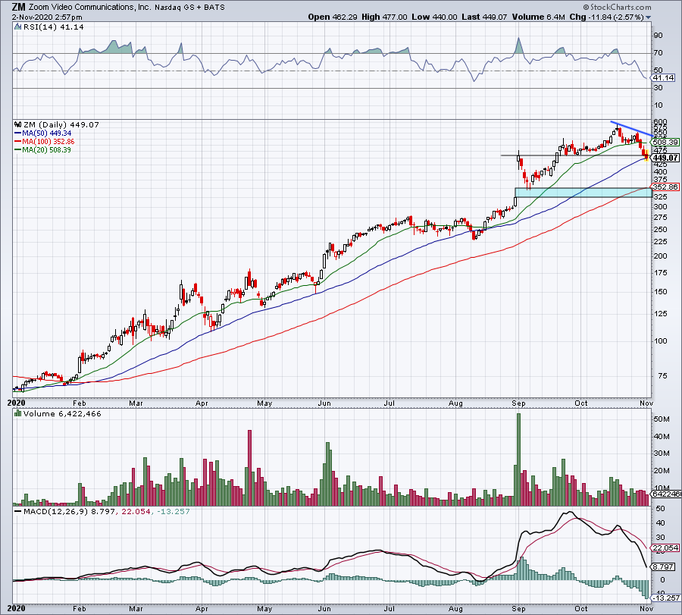Click the -13.257 histogram tag on the MACD axis
Screen dimensions: 682x615
666,598
